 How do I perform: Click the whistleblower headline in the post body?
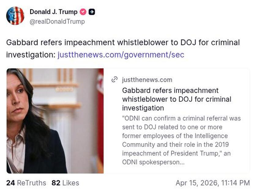click(122, 43)
